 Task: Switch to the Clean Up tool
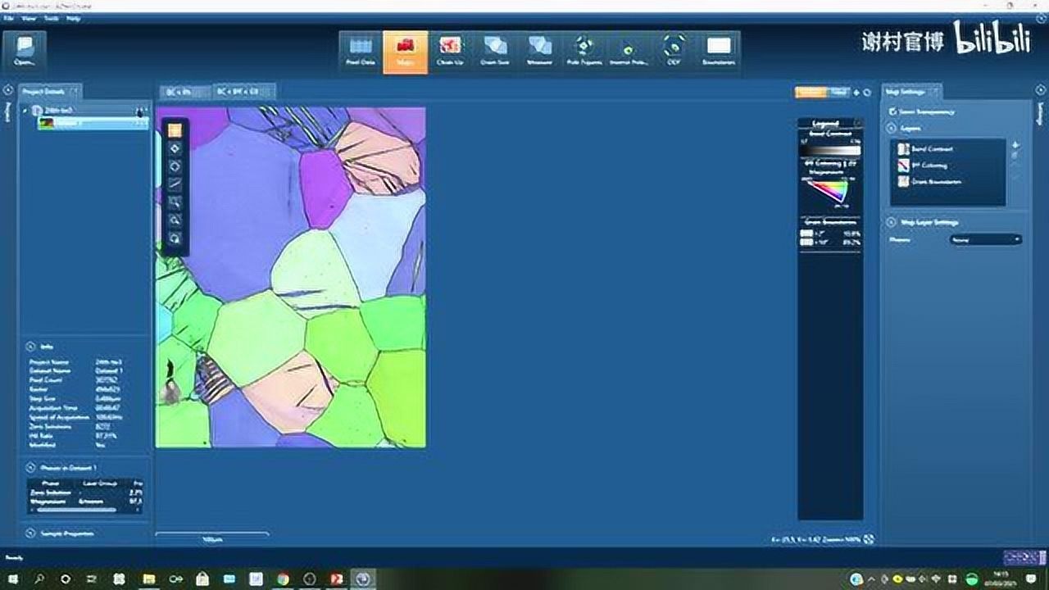[x=450, y=52]
